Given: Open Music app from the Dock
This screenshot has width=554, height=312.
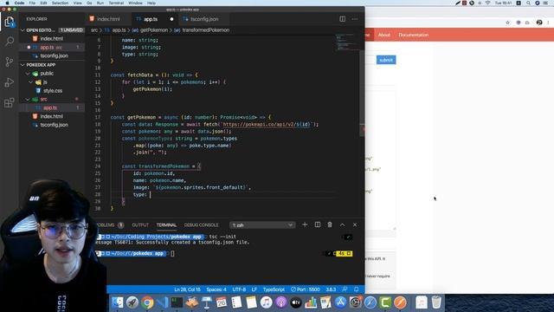Looking at the screenshot, I should tap(266, 302).
